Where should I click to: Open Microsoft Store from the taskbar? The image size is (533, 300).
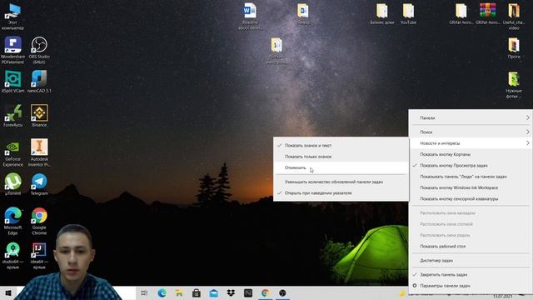click(197, 292)
